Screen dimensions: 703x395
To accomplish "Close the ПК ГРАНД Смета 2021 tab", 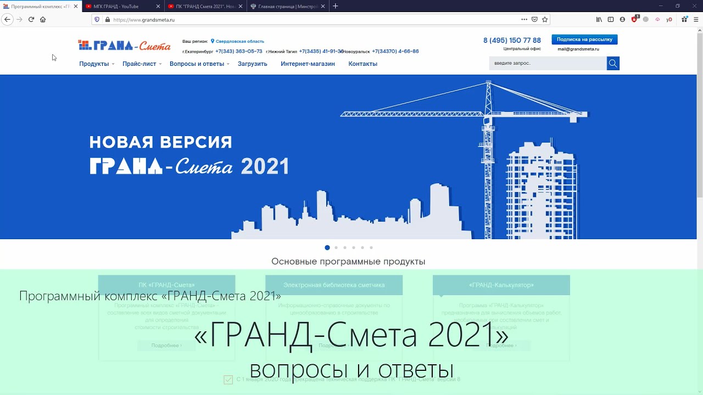I will pos(240,6).
